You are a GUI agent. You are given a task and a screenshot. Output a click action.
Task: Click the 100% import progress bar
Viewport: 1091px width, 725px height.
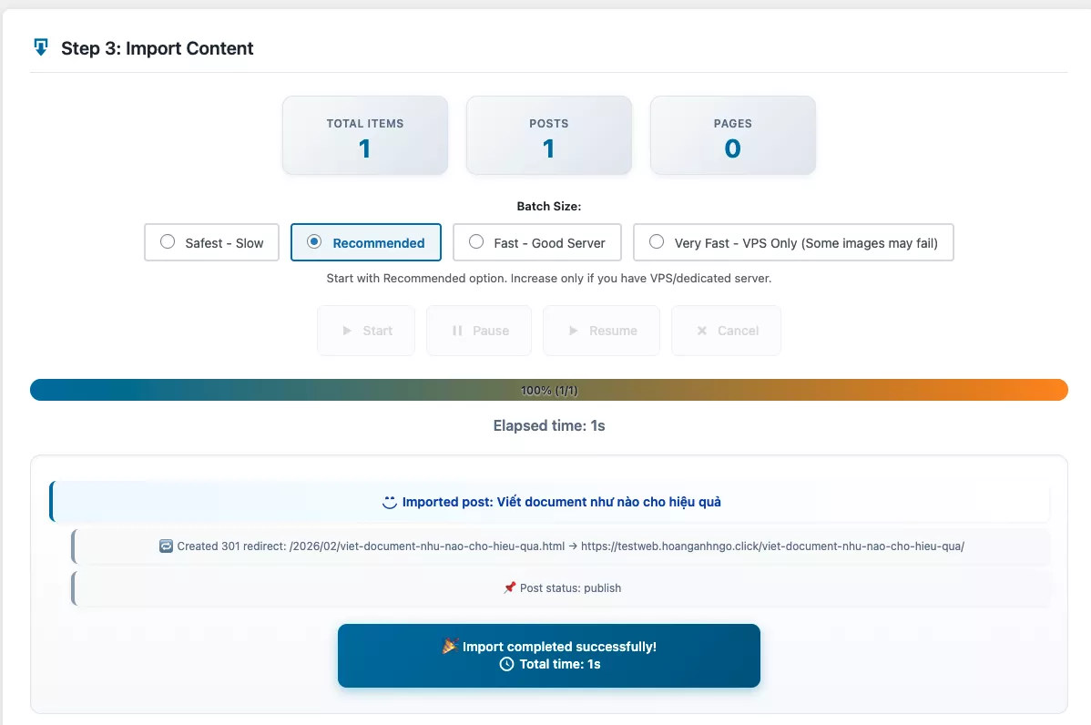click(x=548, y=390)
